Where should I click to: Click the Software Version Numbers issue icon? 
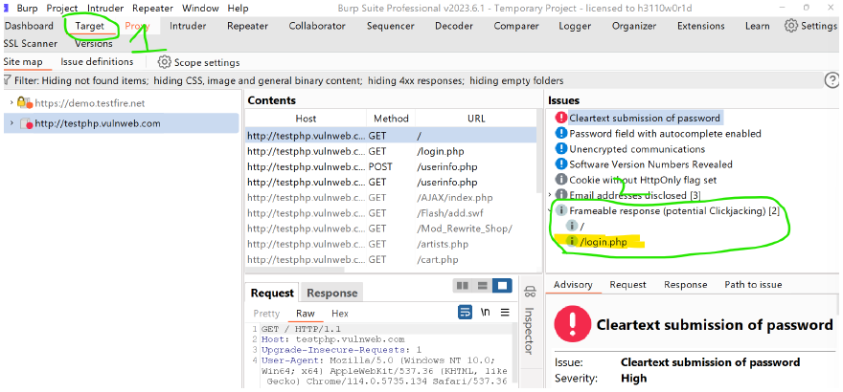tap(561, 164)
